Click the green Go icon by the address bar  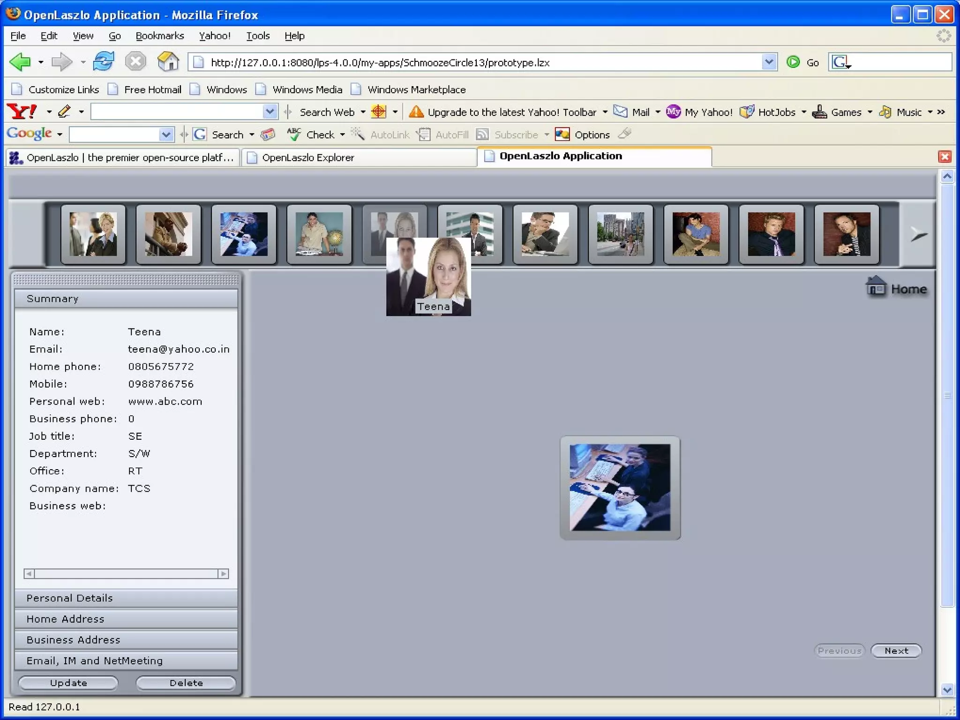click(x=793, y=62)
